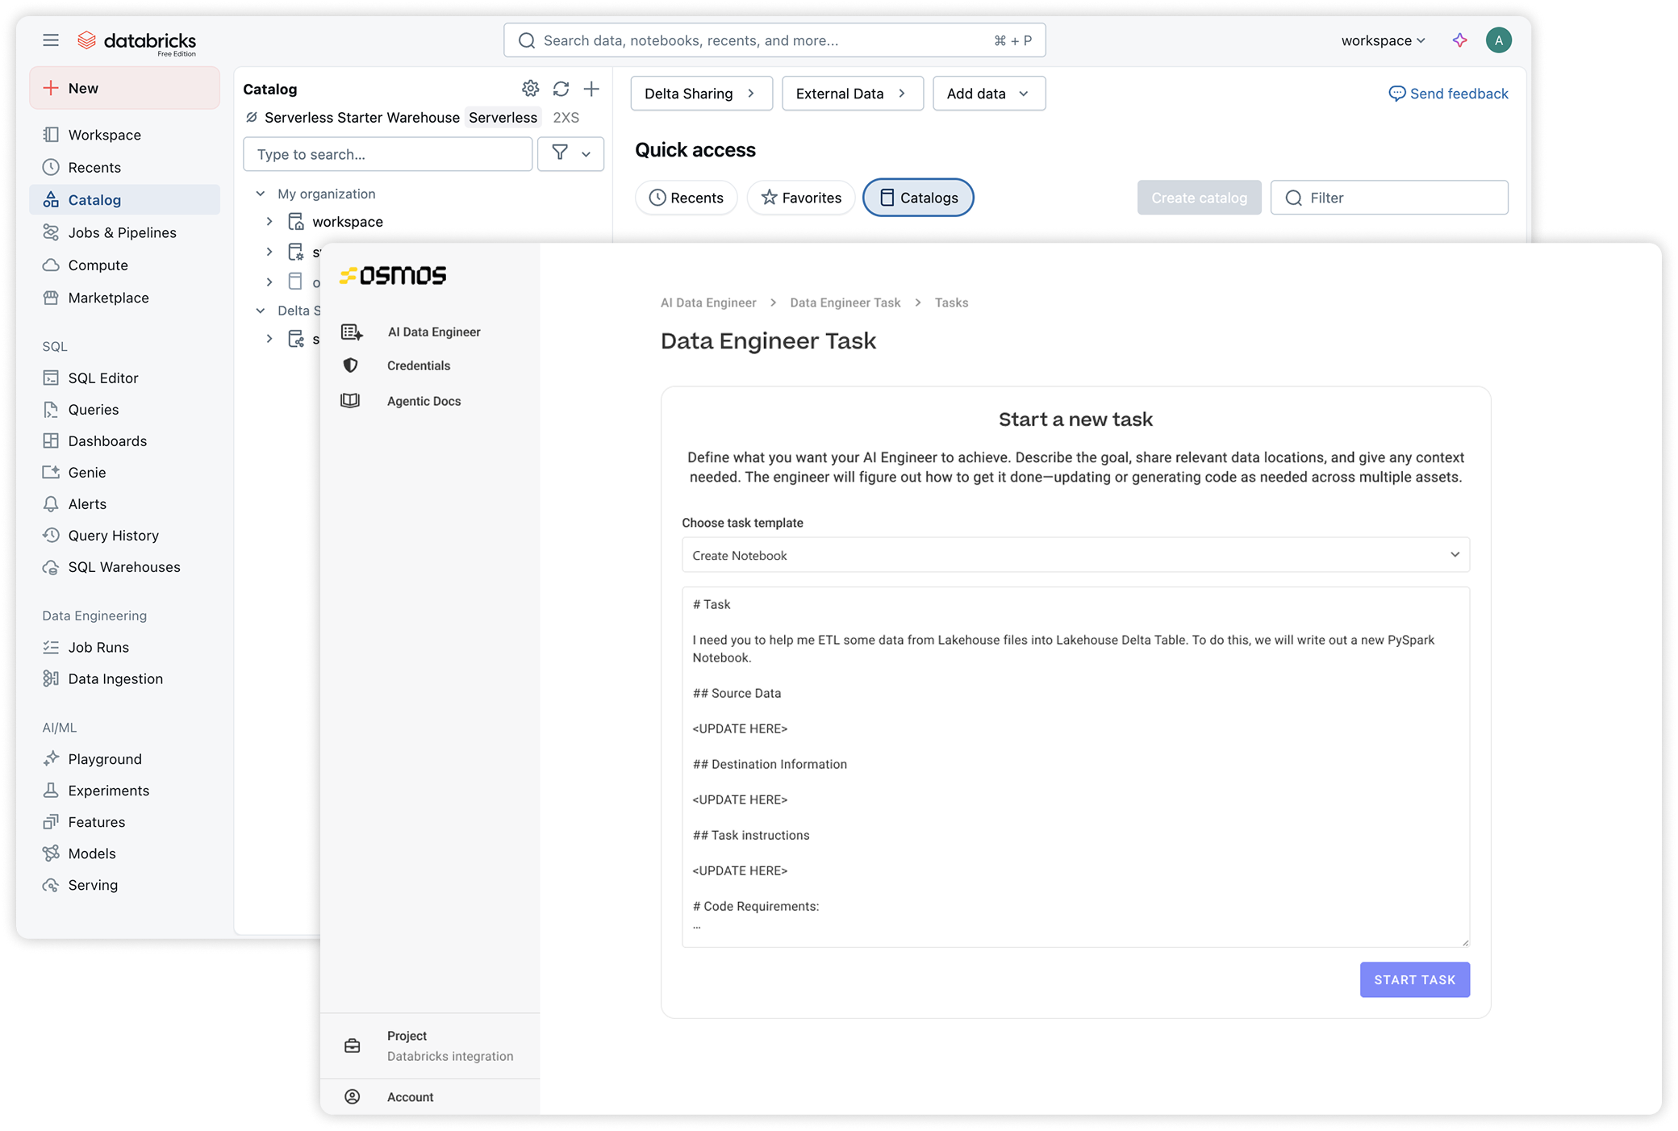The width and height of the screenshot is (1678, 1131).
Task: Click the Osmos logo
Action: point(393,276)
